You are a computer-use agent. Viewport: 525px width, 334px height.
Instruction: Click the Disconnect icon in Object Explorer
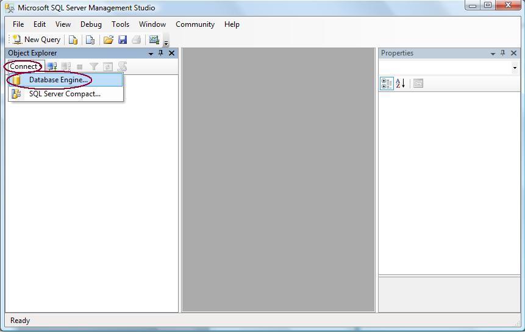pos(66,66)
